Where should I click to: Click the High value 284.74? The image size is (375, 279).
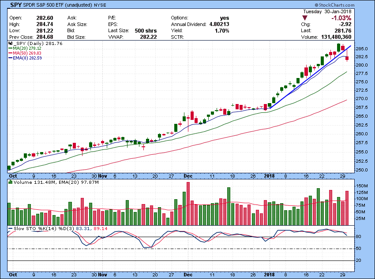click(45, 24)
